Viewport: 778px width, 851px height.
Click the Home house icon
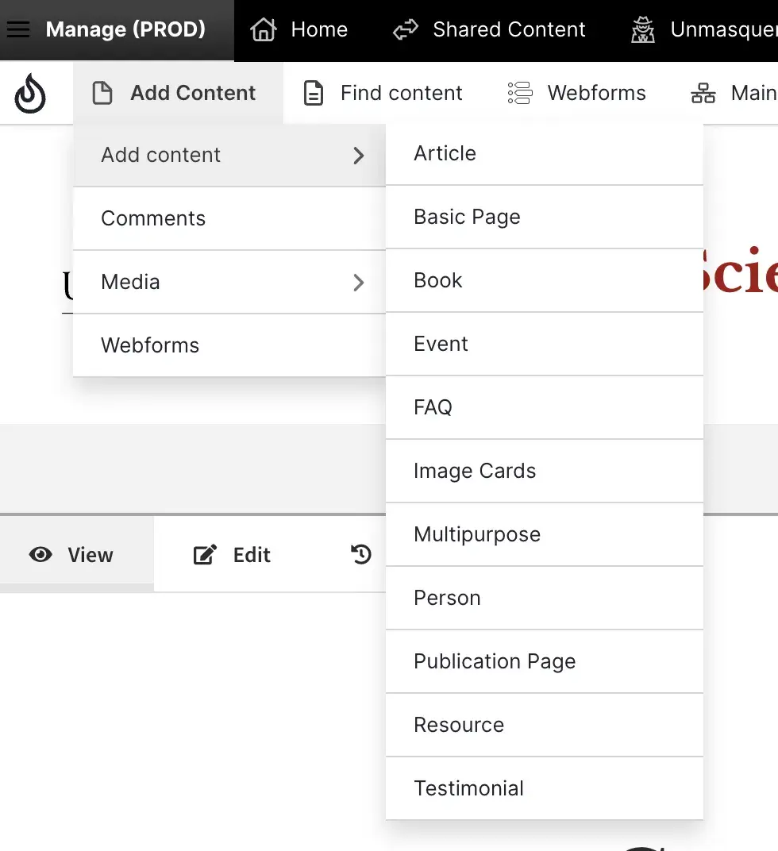click(x=264, y=30)
